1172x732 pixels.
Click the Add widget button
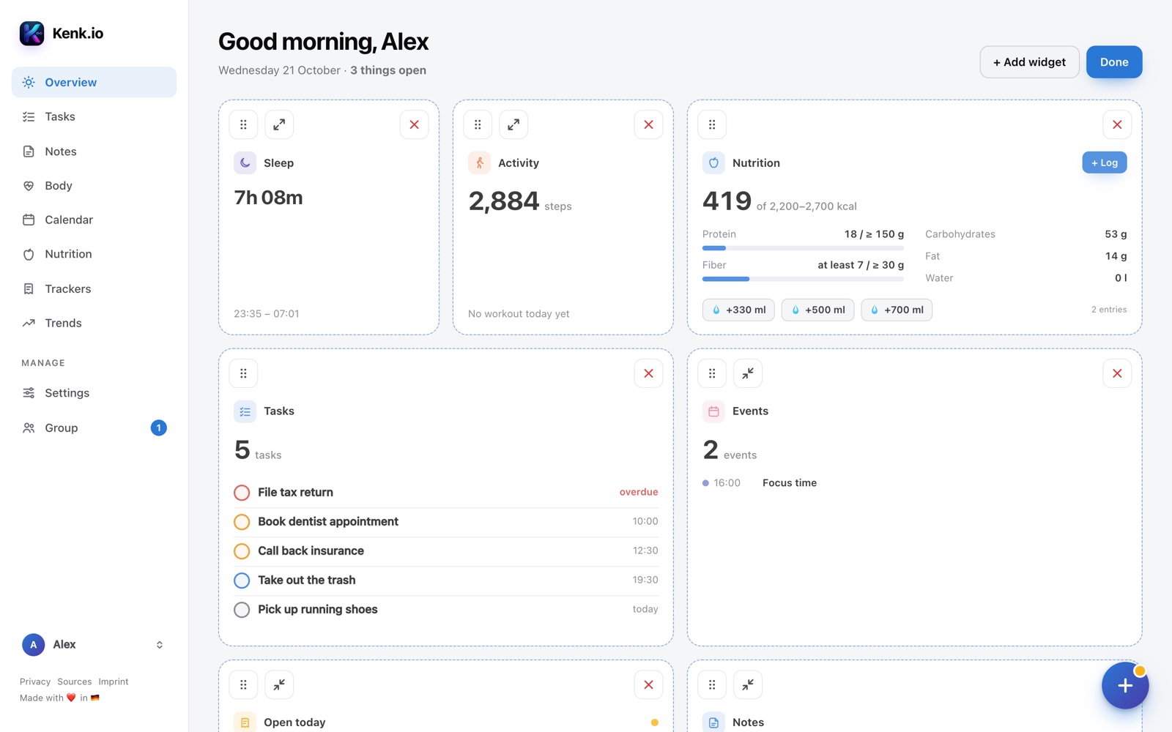pyautogui.click(x=1029, y=62)
